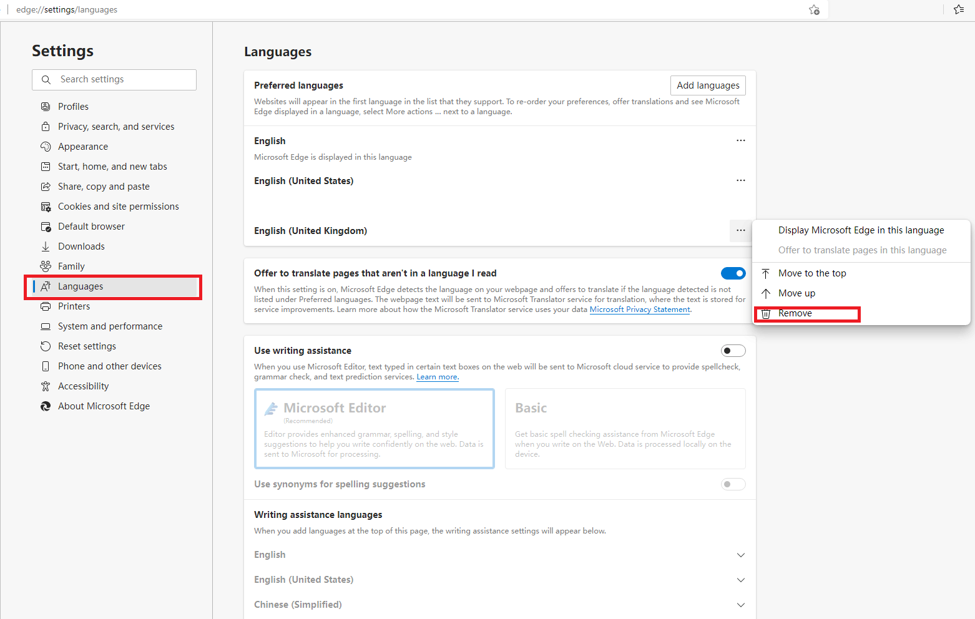
Task: Click More actions for English (United Kingdom)
Action: point(741,230)
